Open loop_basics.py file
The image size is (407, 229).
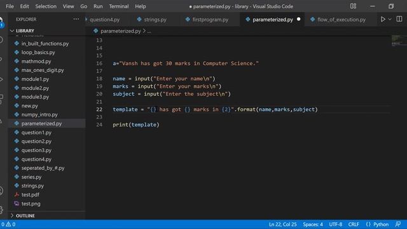coord(38,52)
